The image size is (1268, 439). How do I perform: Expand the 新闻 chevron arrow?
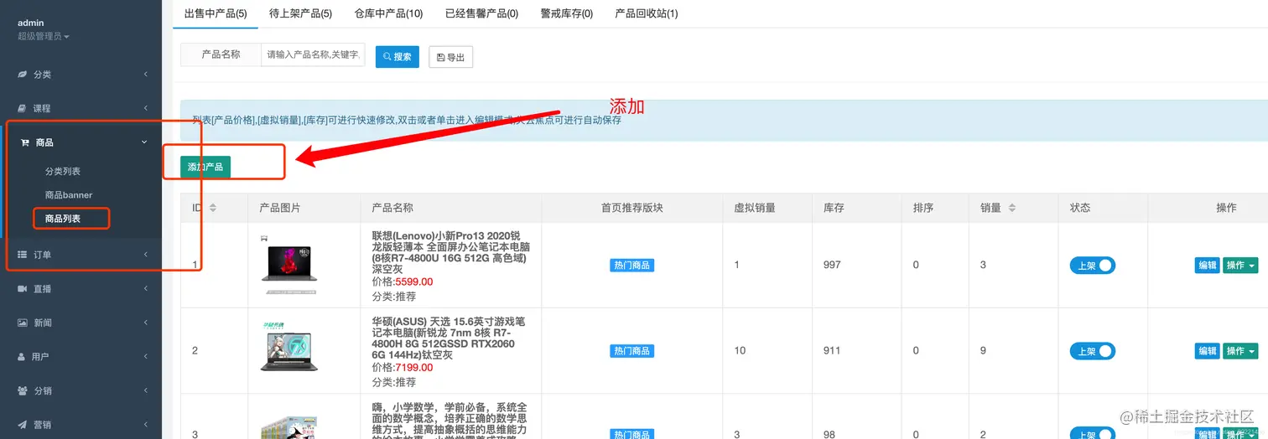click(145, 323)
